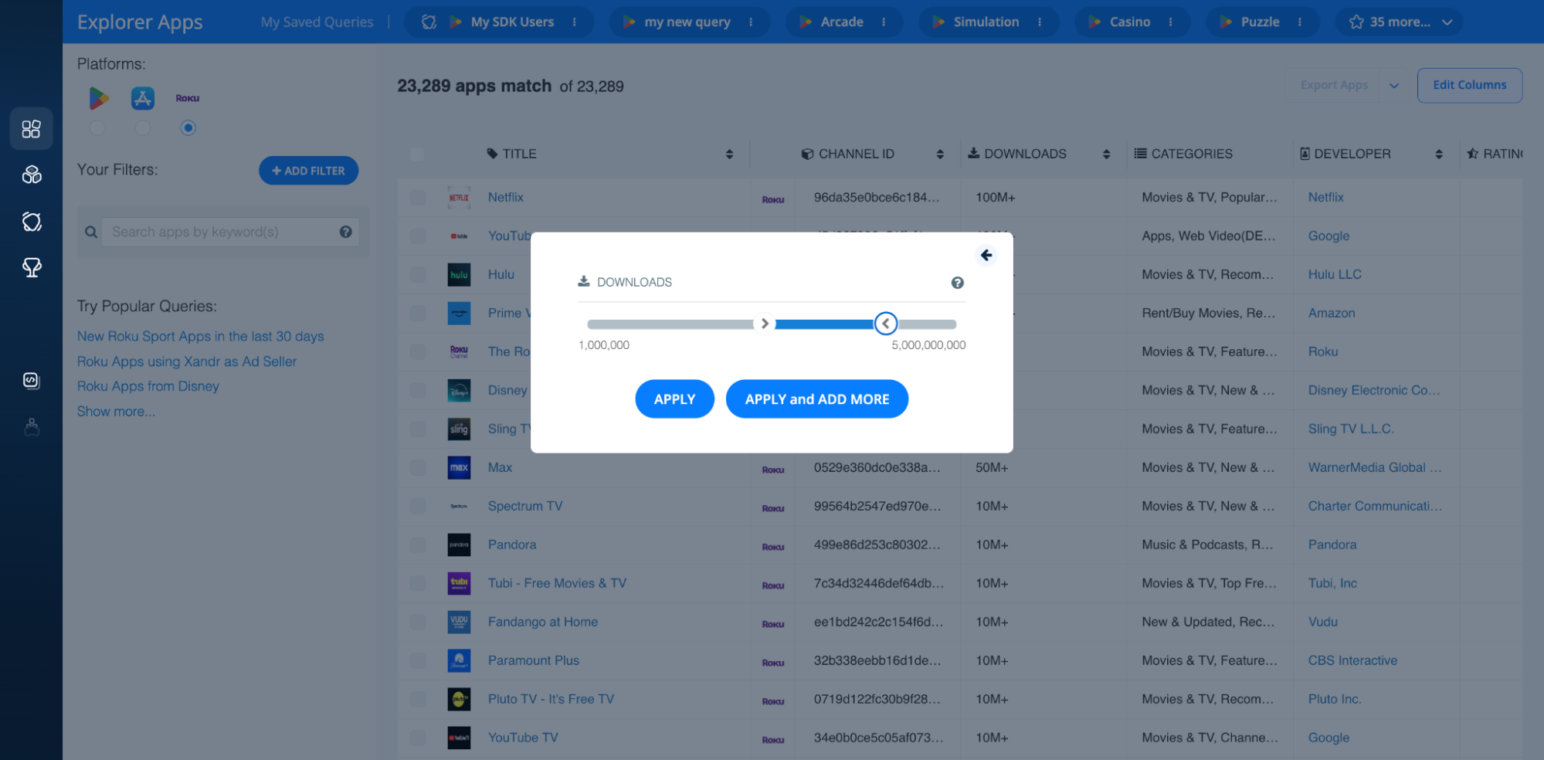Open the Tubi - Free Movies & TV app
Image resolution: width=1544 pixels, height=760 pixels.
coord(557,584)
